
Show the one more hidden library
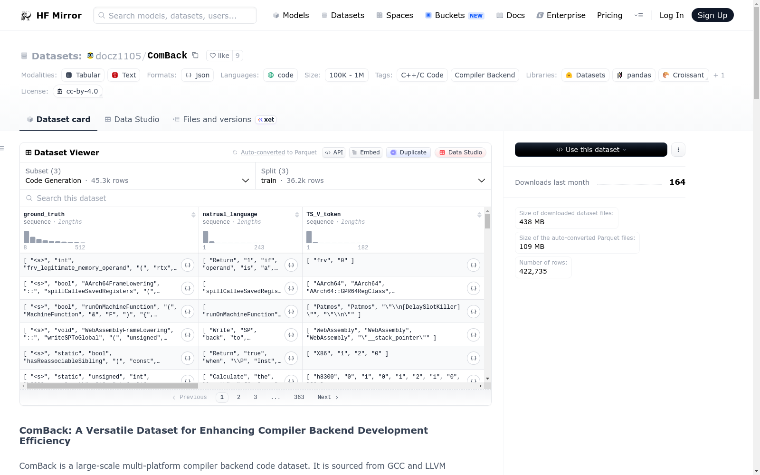719,75
